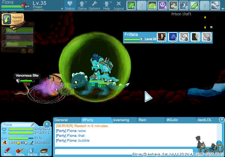Use the purple skull skill in hotbar

(163, 5)
